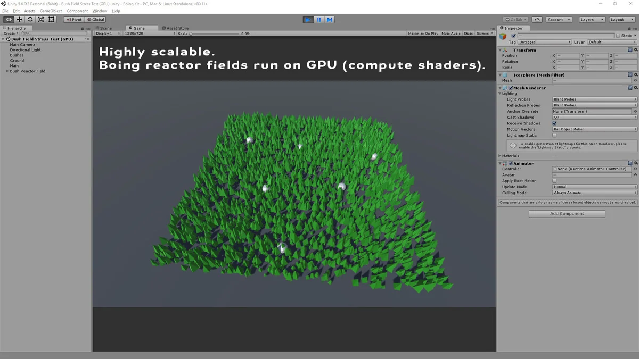639x359 pixels.
Task: Switch to the Scene tab
Action: (x=104, y=28)
